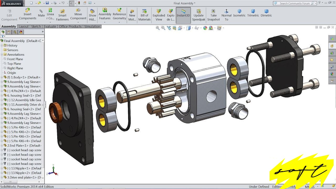Click the Update Speedpak icon
Image resolution: width=336 pixels, height=189 pixels.
[198, 14]
